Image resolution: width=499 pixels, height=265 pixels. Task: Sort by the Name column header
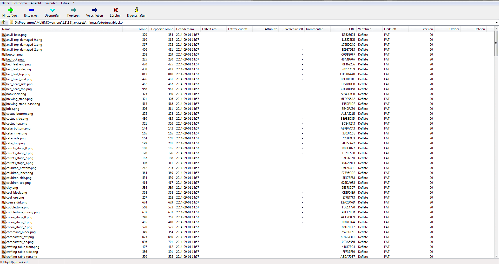tap(61, 29)
